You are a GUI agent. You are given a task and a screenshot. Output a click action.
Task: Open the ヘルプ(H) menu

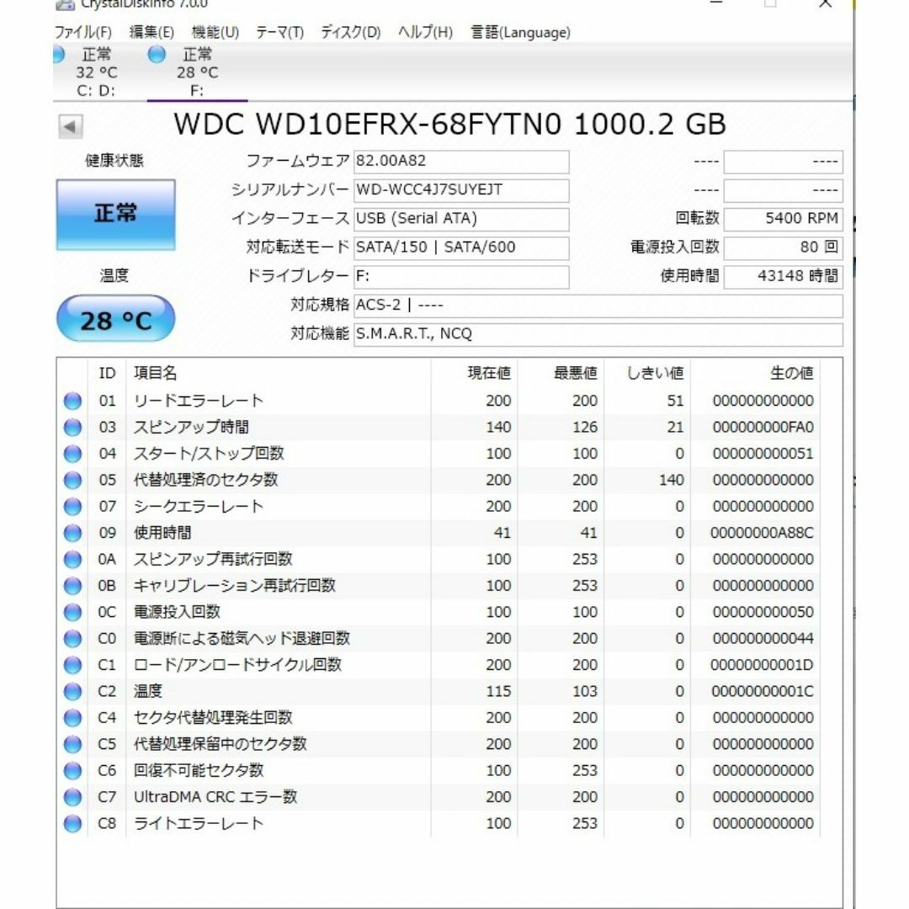point(425,33)
